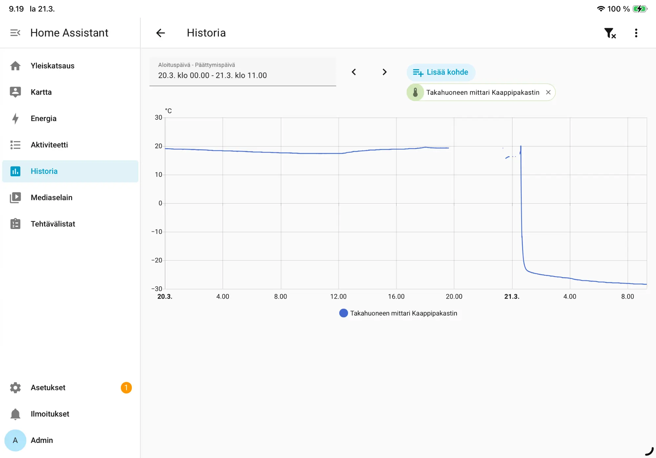Open Tehtävälistat to-do lists
This screenshot has height=458, width=656.
70,224
